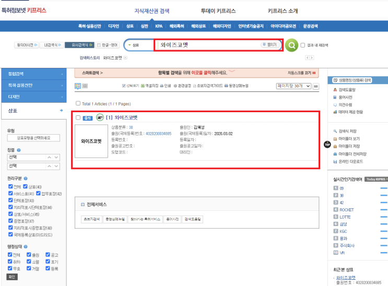The width and height of the screenshot is (388, 286).
Task: Open the 상표 search-type dropdown
Action: click(138, 45)
